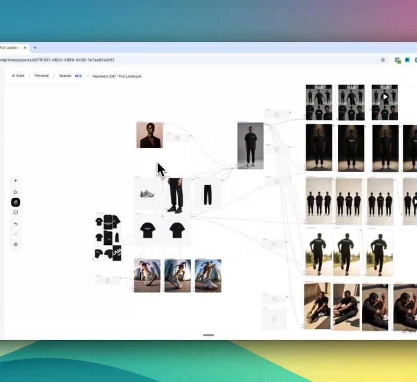Select the text node below the t-shirt collage

107,280
